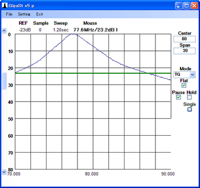Click the Single sweep button
200x188 pixels.
pos(189,109)
